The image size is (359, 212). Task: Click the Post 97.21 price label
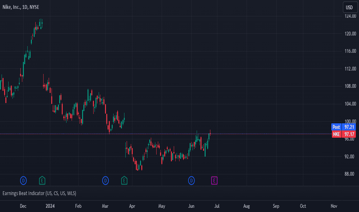click(x=344, y=127)
